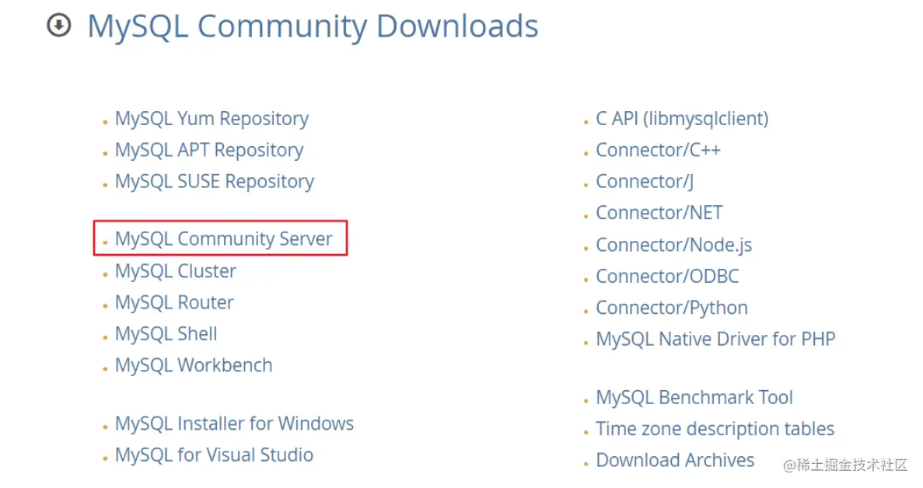Open the MySQL Cluster link
The height and width of the screenshot is (488, 923).
click(176, 271)
